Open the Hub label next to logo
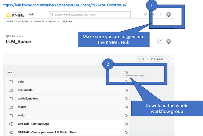 (x=31, y=14)
